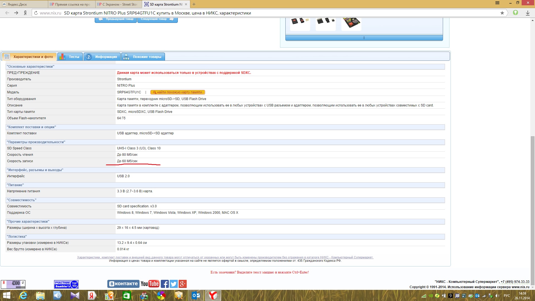The image size is (535, 301).
Task: Click the Yandex home Я icon
Action: [x=25, y=13]
